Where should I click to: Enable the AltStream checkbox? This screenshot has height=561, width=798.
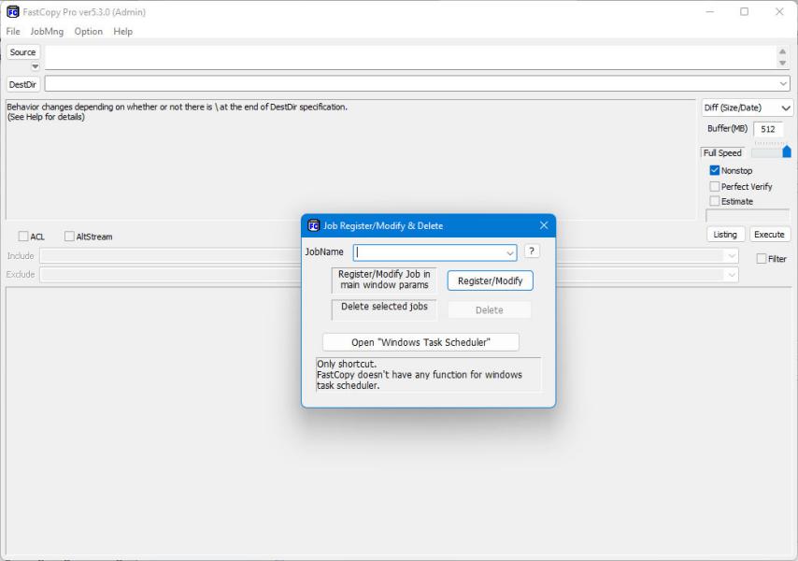(69, 237)
